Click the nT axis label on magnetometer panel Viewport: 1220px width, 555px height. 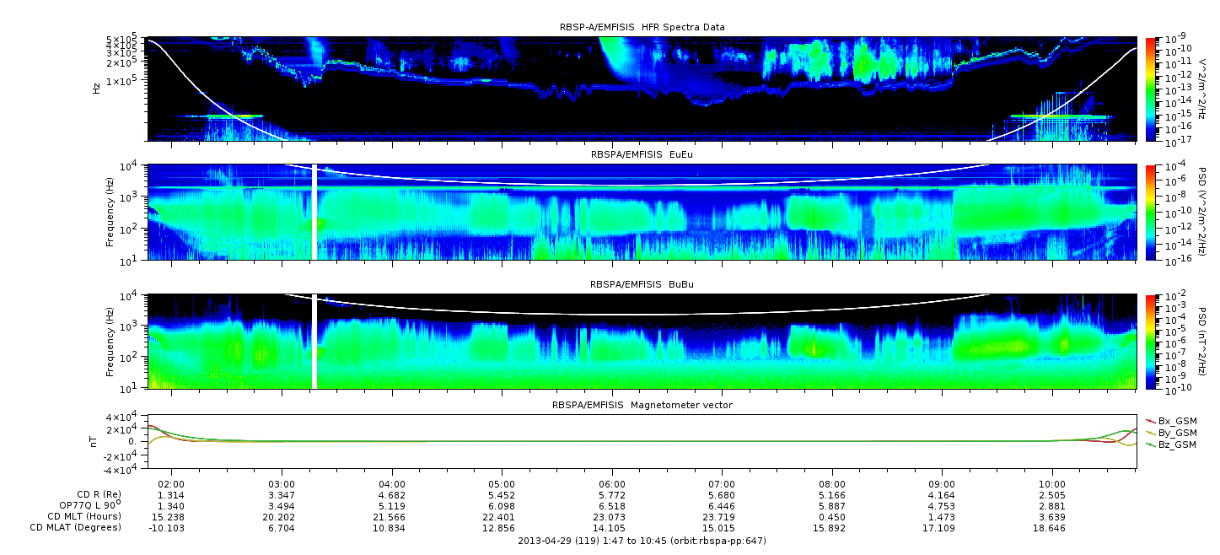[95, 441]
